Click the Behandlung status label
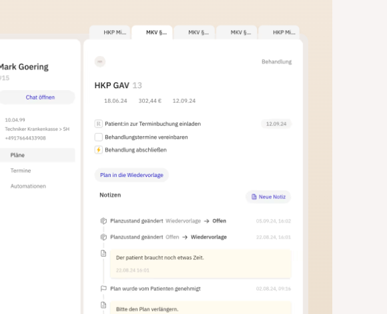This screenshot has height=314, width=387. pos(276,61)
